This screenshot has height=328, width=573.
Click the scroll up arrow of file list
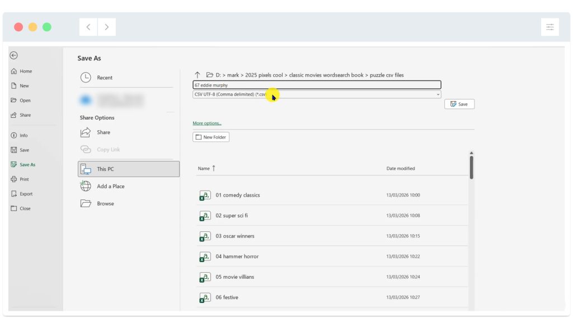471,153
